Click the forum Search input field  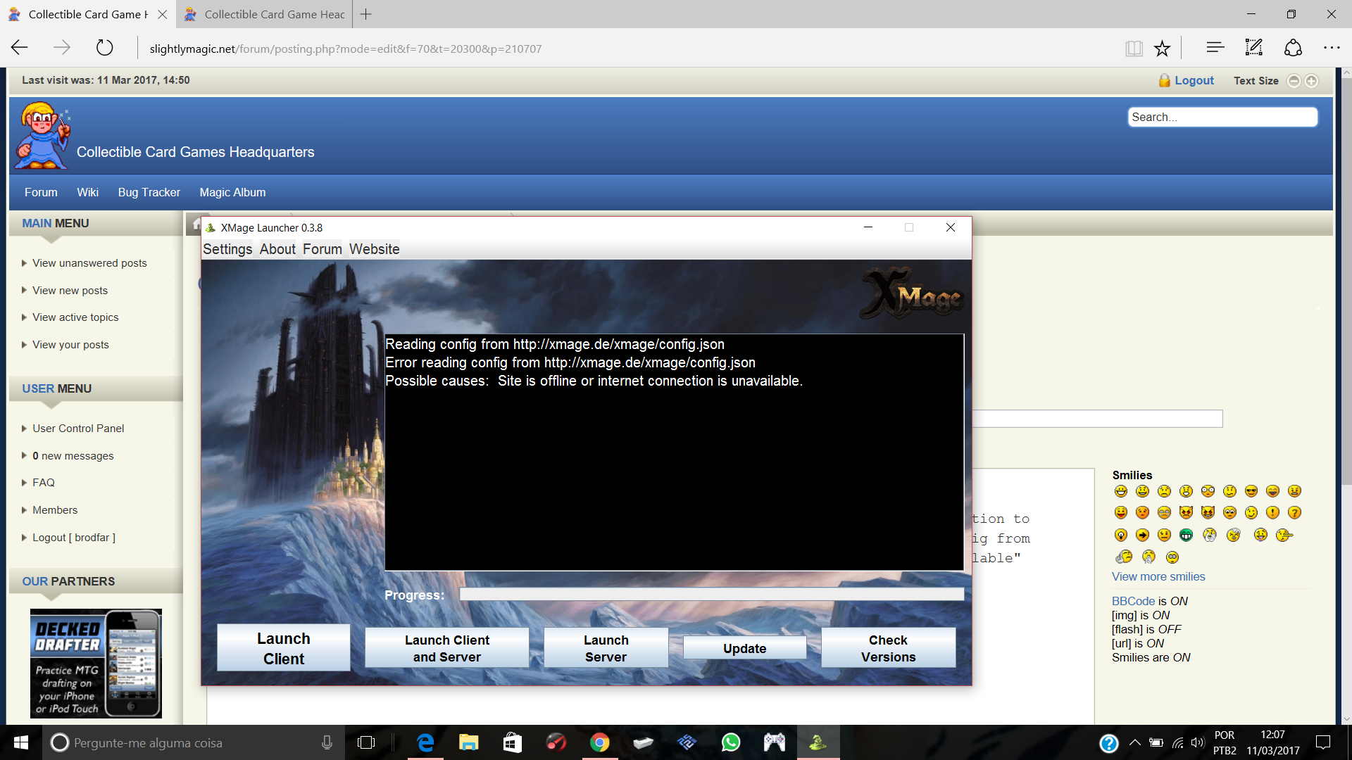1222,117
